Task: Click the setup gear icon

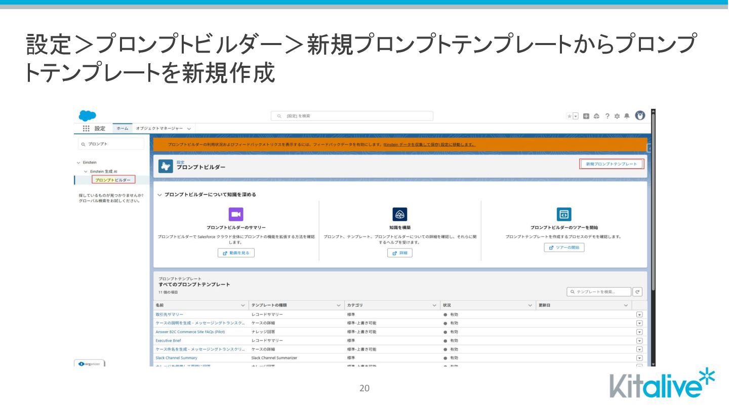Action: (617, 116)
